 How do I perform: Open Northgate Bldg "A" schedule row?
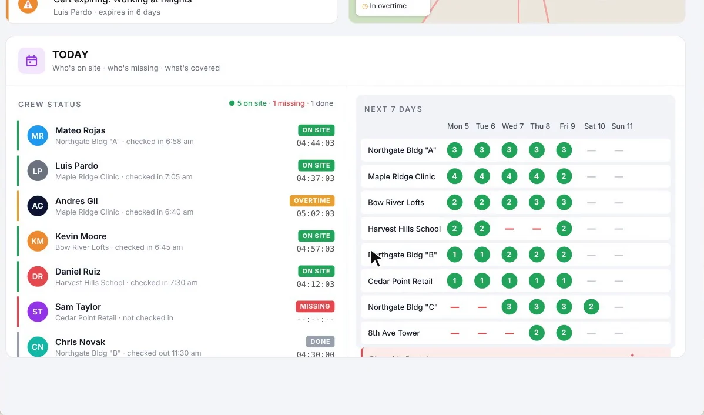click(x=515, y=150)
